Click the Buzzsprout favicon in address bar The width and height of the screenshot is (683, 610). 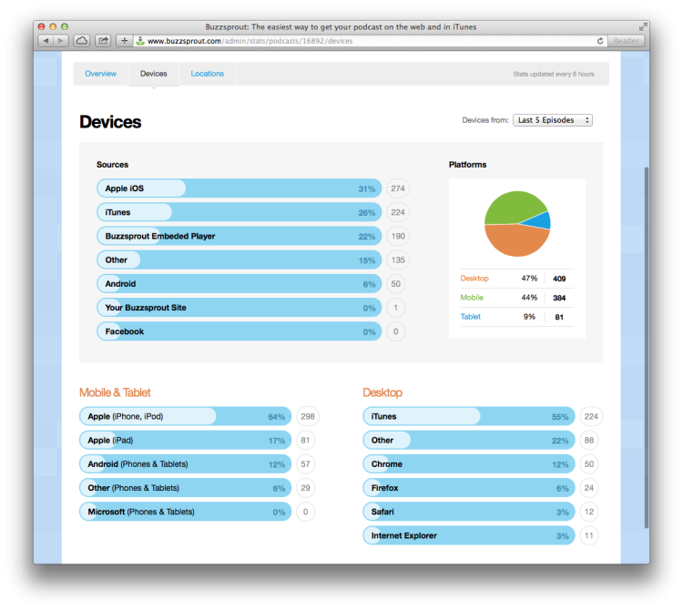[140, 41]
